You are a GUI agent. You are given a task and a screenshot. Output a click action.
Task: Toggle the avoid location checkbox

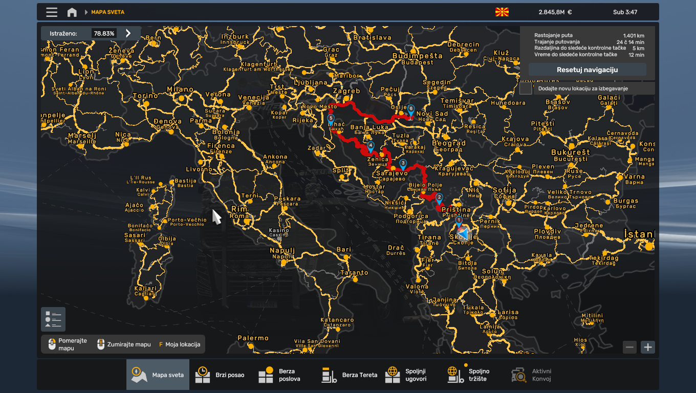[526, 89]
